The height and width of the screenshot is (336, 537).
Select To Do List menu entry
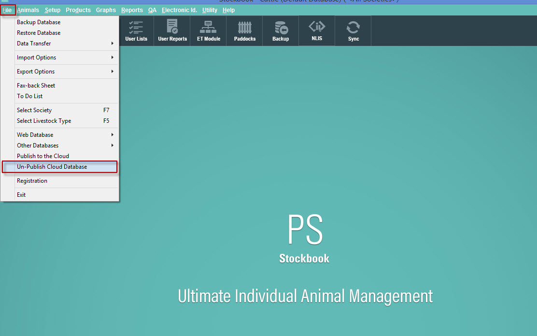pos(60,96)
